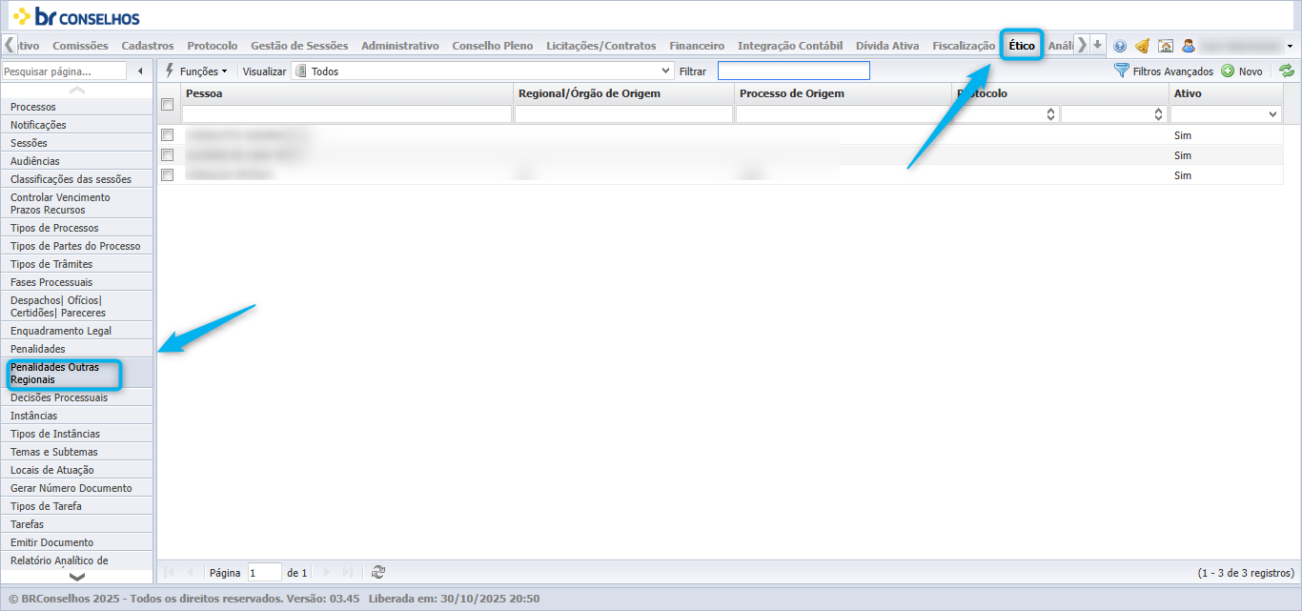This screenshot has height=611, width=1302.
Task: Open Filtros Avançados
Action: pos(1164,71)
